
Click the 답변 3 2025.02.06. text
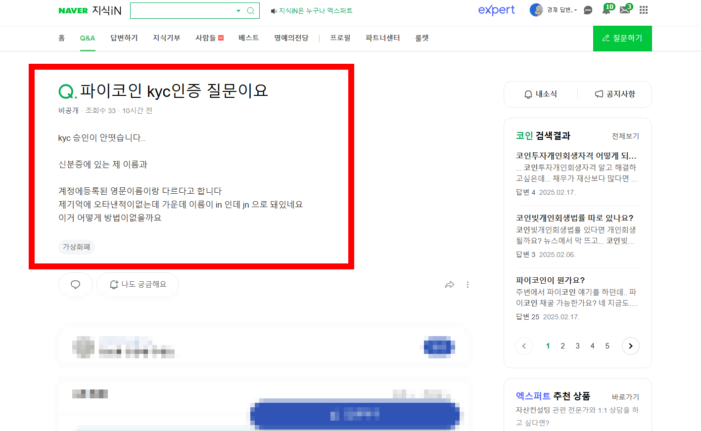(546, 255)
